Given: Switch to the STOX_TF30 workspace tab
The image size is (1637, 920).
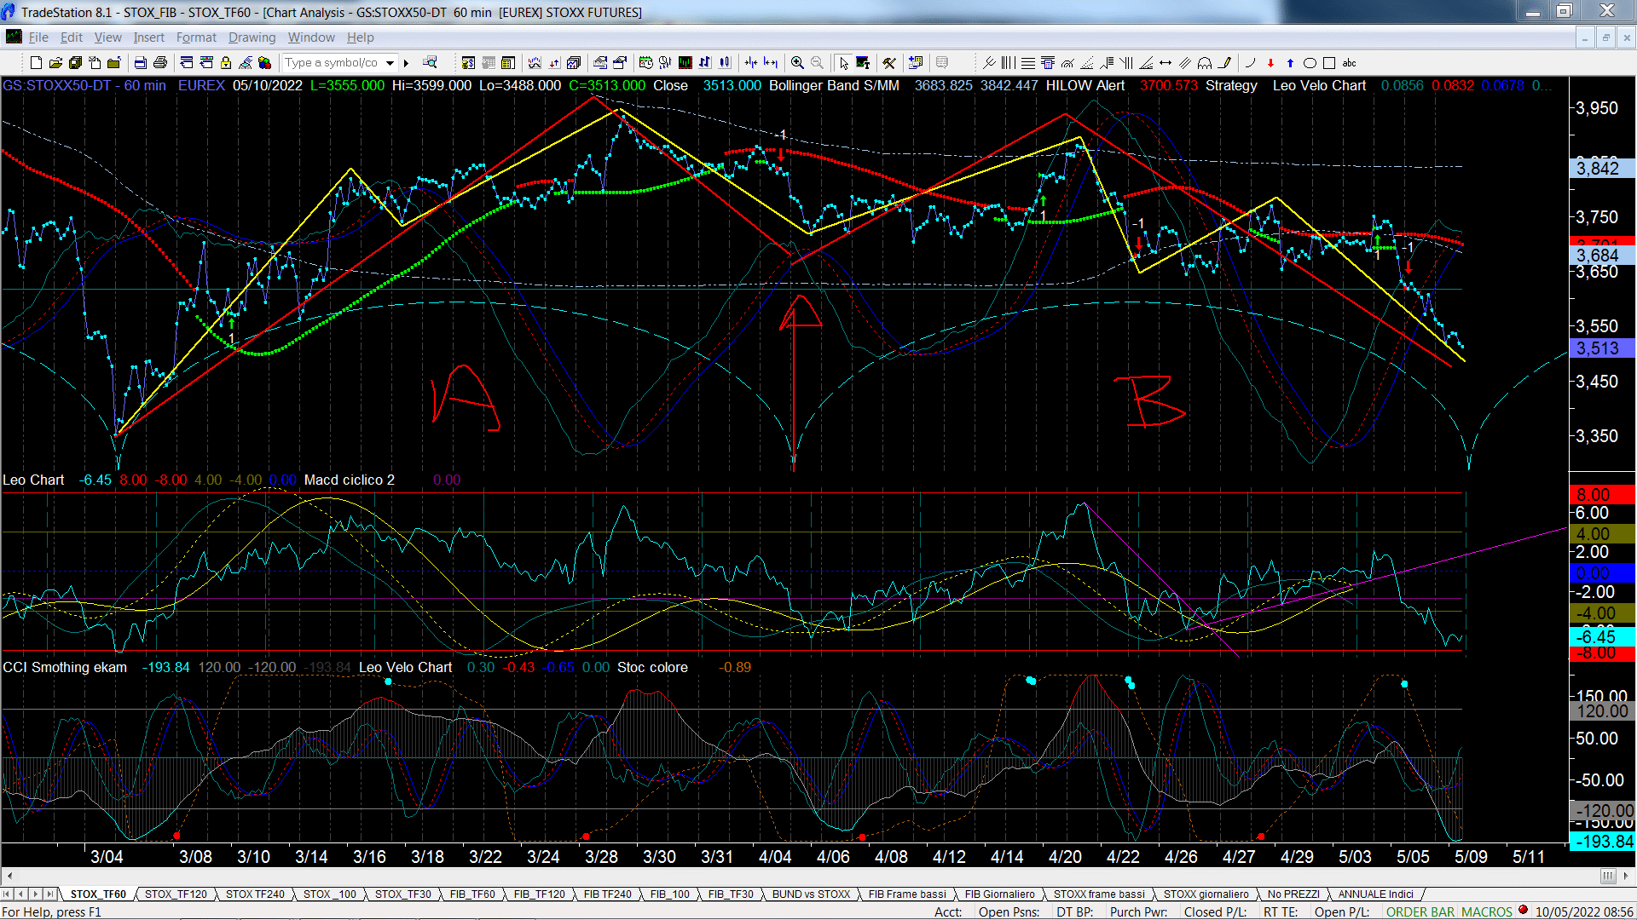Looking at the screenshot, I should click(x=402, y=894).
